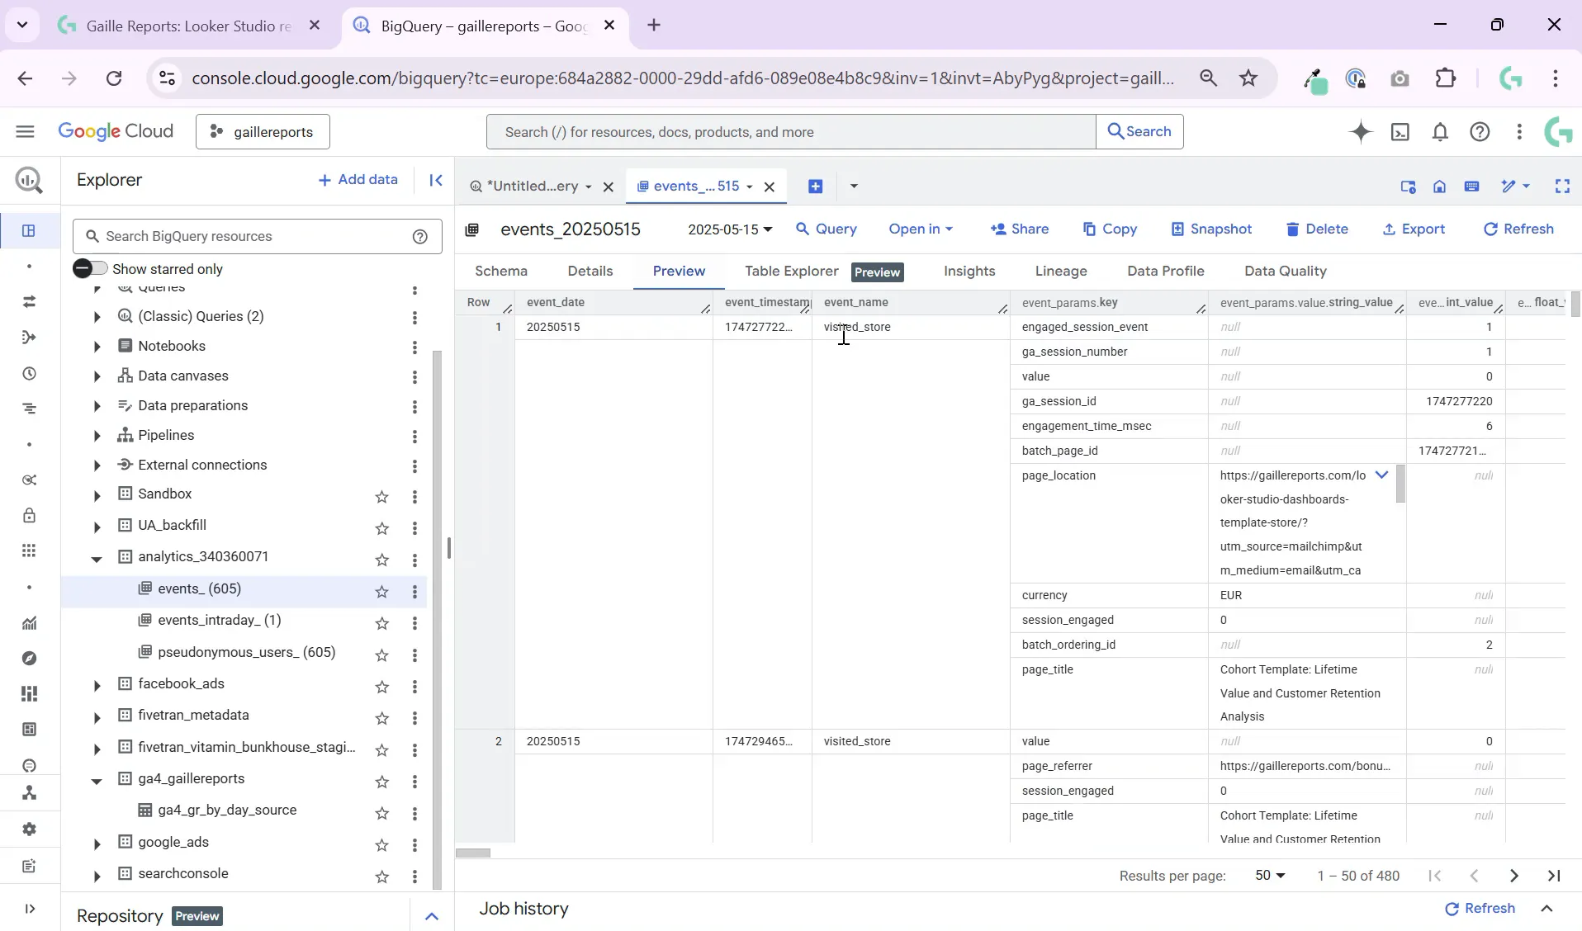The image size is (1582, 931).
Task: Click the table's horizontal scrollbar thumb
Action: click(474, 853)
